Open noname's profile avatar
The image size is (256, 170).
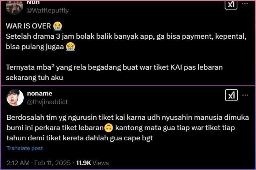click(x=15, y=98)
